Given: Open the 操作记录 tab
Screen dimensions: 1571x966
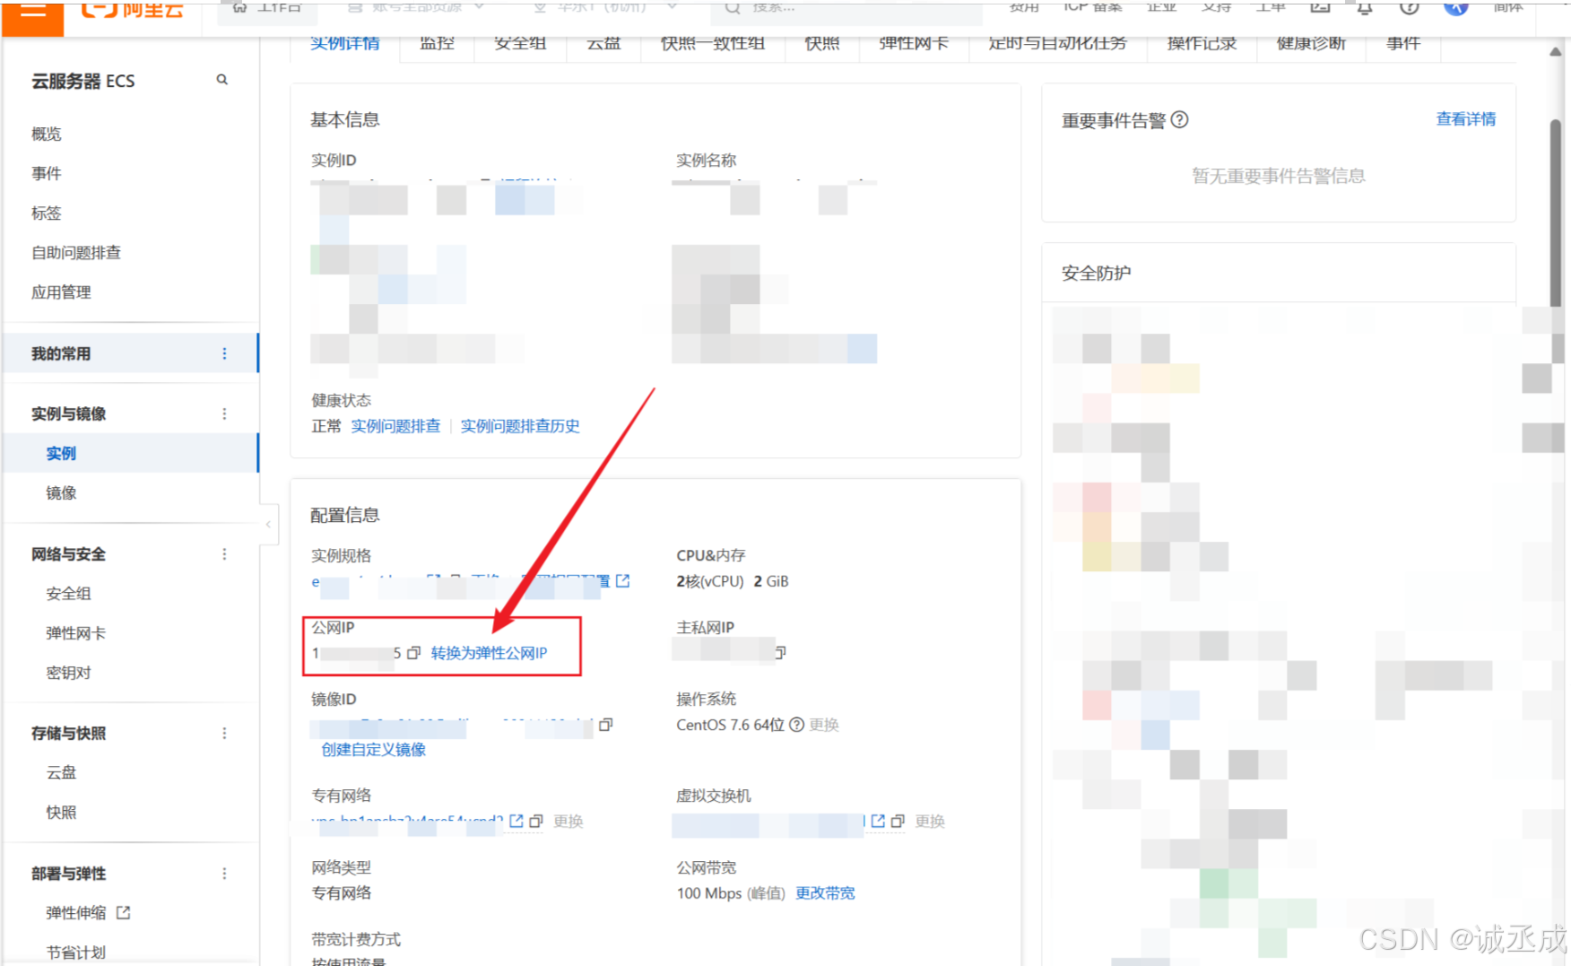Looking at the screenshot, I should tap(1202, 42).
